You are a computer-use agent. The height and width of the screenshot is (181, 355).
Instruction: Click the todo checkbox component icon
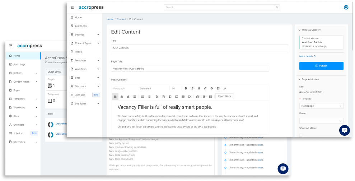pos(211,97)
